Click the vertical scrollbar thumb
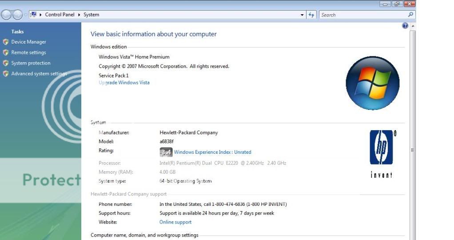Image resolution: width=454 pixels, height=240 pixels. point(413,150)
